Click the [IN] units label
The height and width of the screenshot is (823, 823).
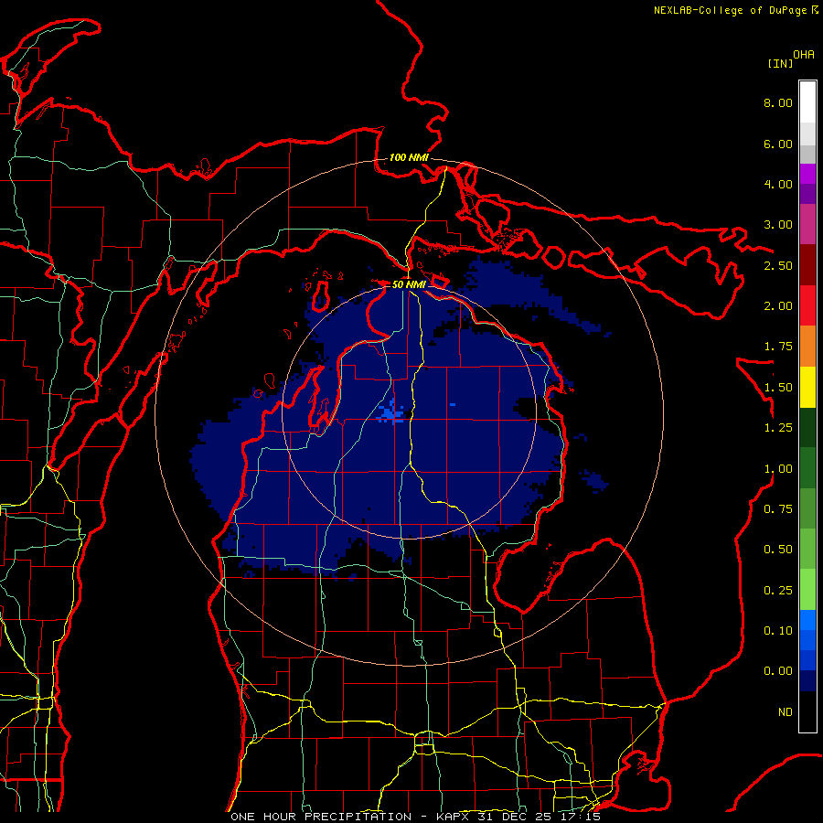point(780,63)
